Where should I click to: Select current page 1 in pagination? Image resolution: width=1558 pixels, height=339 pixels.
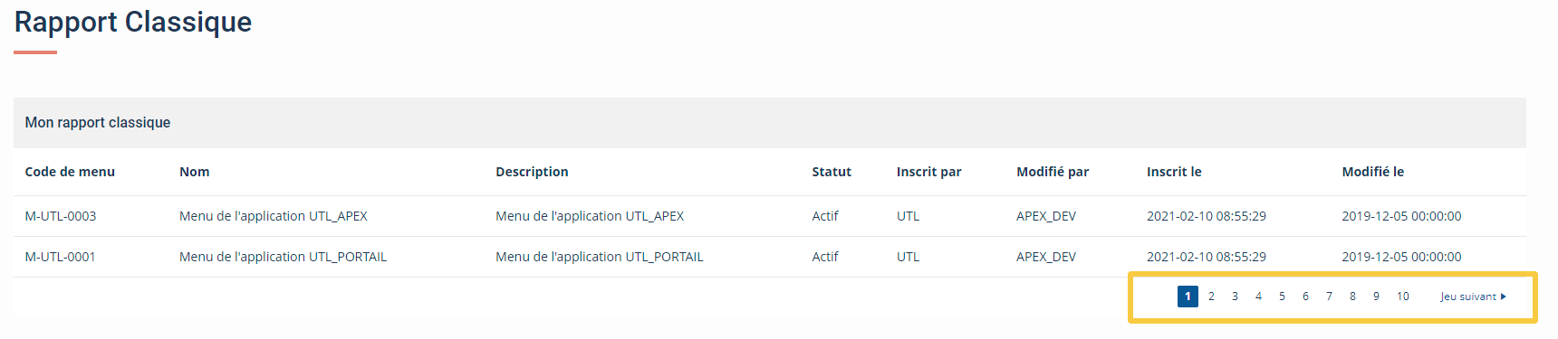click(1188, 297)
